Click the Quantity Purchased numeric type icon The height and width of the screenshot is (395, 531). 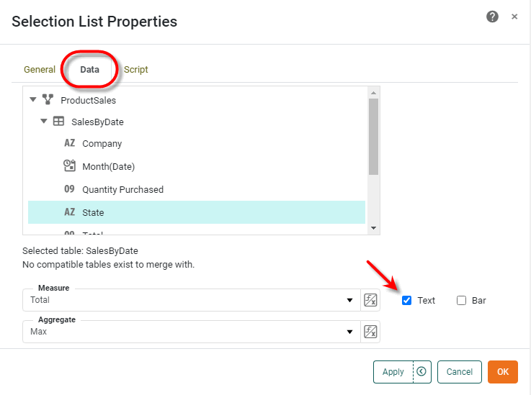(x=70, y=189)
